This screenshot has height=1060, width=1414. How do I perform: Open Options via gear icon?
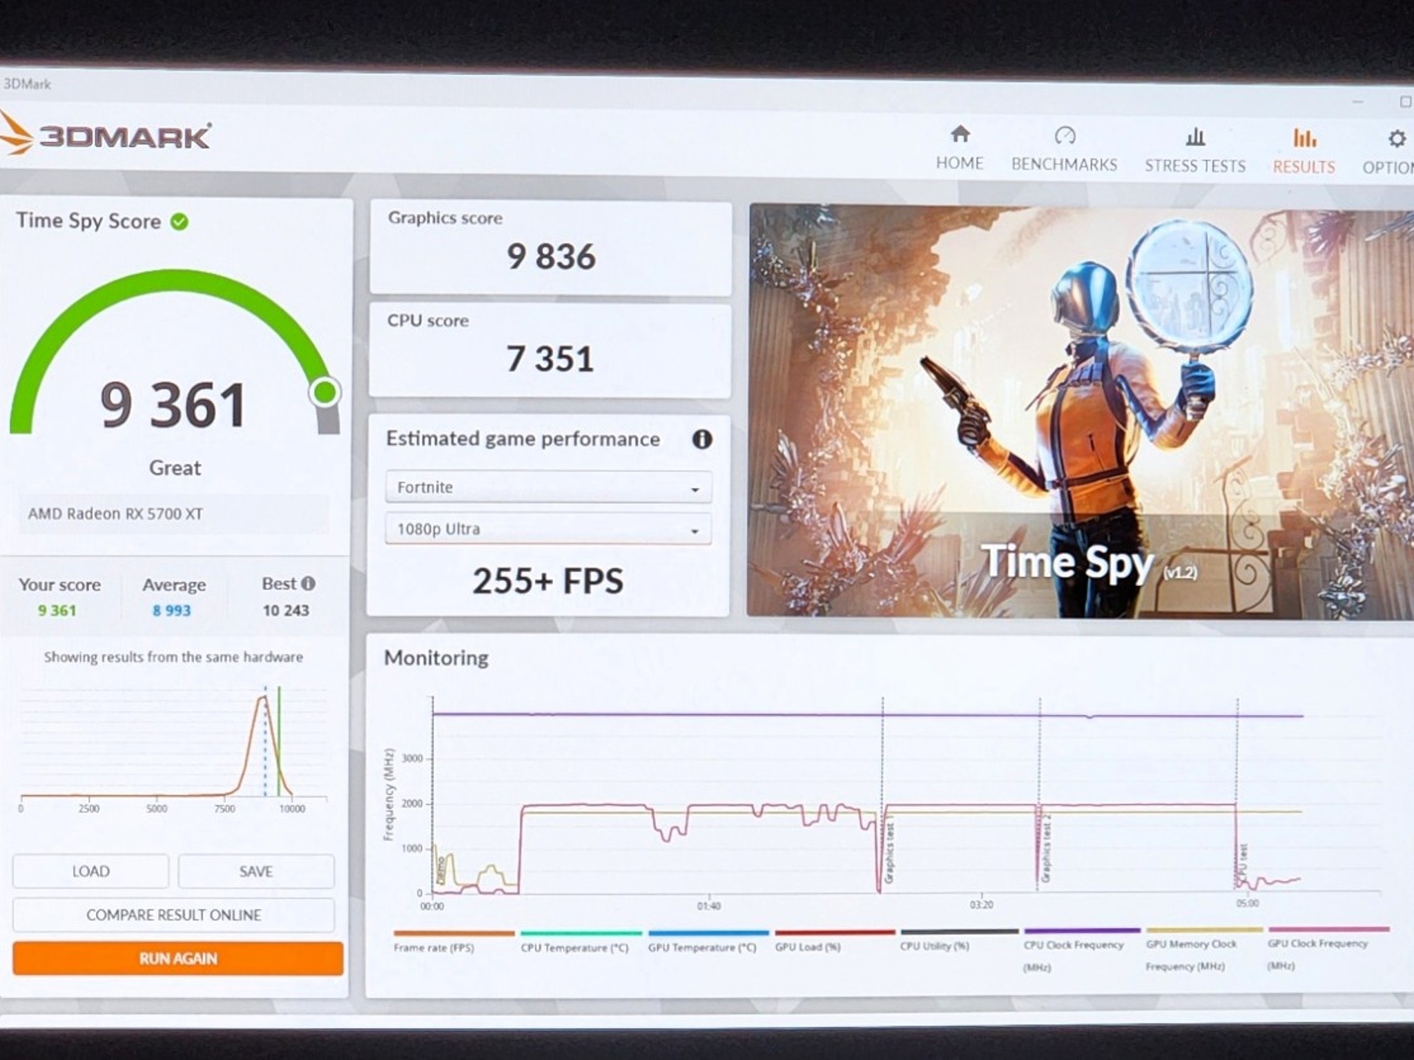tap(1397, 139)
